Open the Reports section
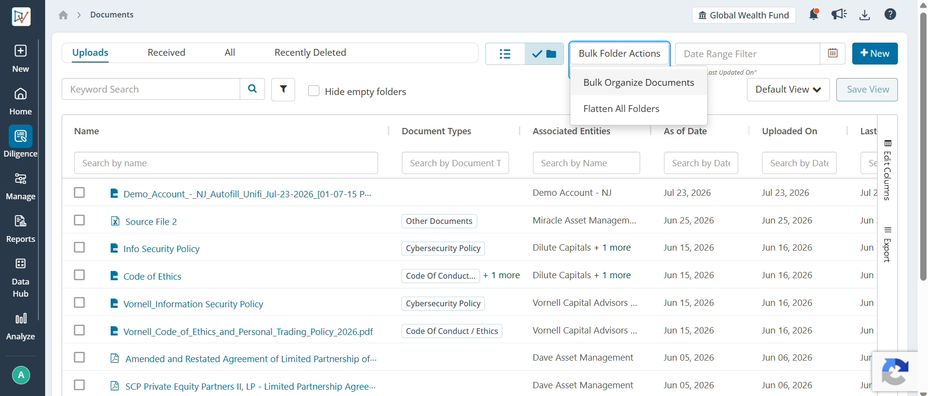Screen dimensions: 928x396 click(20, 229)
